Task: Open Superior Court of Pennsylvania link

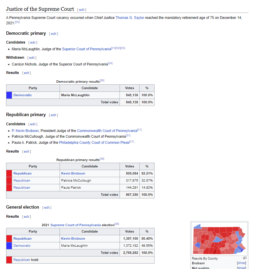Action: point(87,49)
